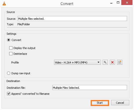Click the VLC cone icon in title bar
Viewport: 134px width, 110px height.
pos(4,3)
